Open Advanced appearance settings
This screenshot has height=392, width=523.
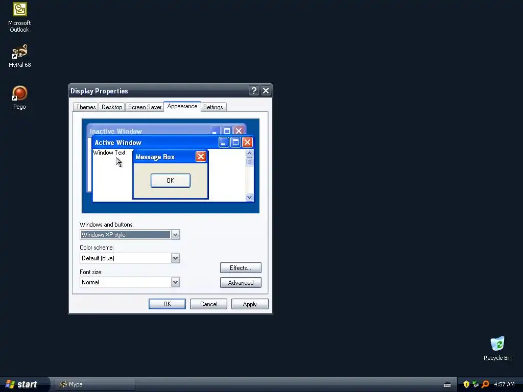tap(241, 283)
